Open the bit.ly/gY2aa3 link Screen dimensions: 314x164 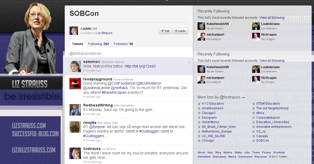tap(140, 66)
